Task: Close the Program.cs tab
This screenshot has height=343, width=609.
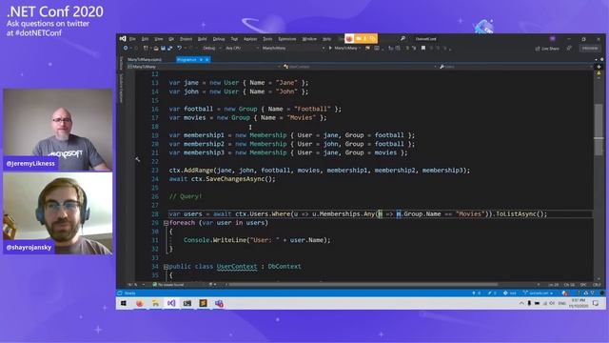Action: tap(207, 59)
